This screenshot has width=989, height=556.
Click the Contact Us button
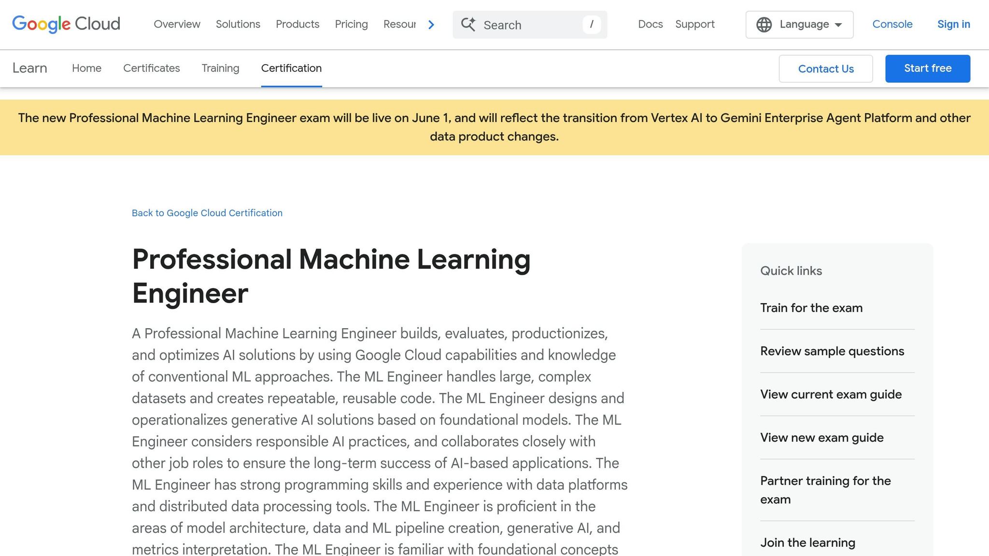[826, 69]
